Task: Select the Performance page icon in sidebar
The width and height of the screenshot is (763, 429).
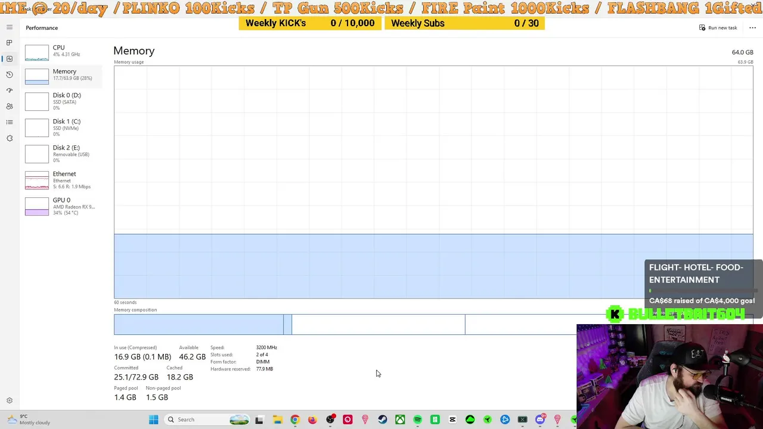Action: pos(10,58)
